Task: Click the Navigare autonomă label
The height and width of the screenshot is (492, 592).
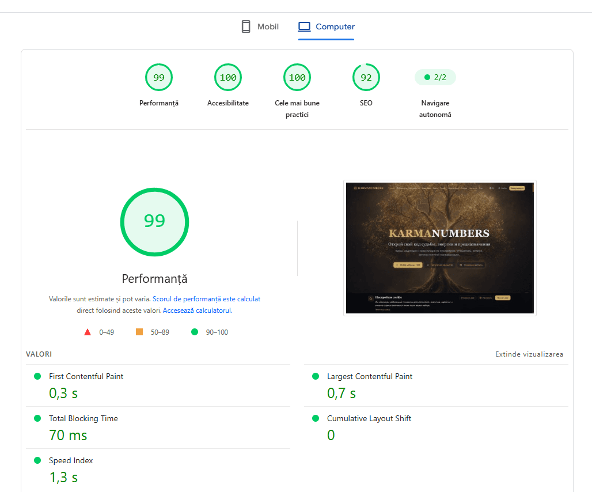Action: (435, 109)
